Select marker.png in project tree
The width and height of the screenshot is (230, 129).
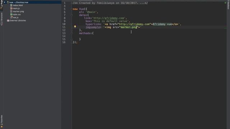pos(18,11)
